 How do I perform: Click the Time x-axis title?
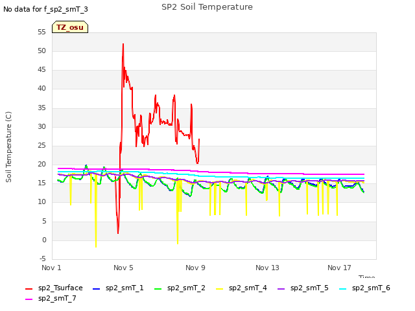coord(367,277)
